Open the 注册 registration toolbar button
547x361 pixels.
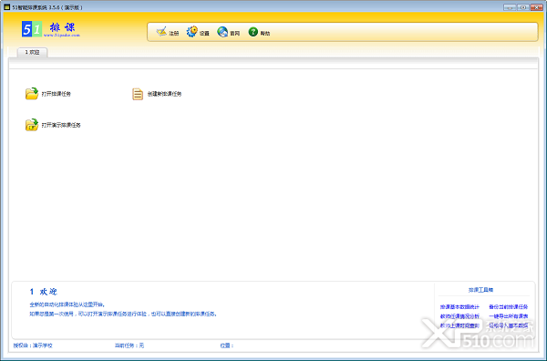click(x=168, y=33)
